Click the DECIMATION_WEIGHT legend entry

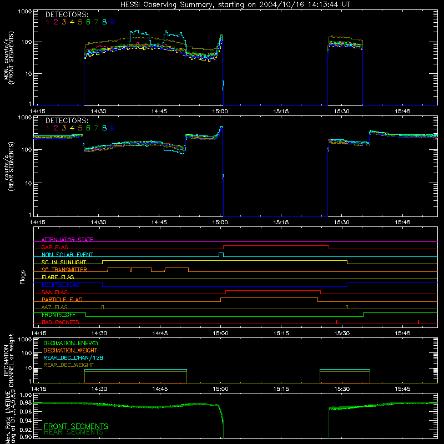pyautogui.click(x=70, y=351)
